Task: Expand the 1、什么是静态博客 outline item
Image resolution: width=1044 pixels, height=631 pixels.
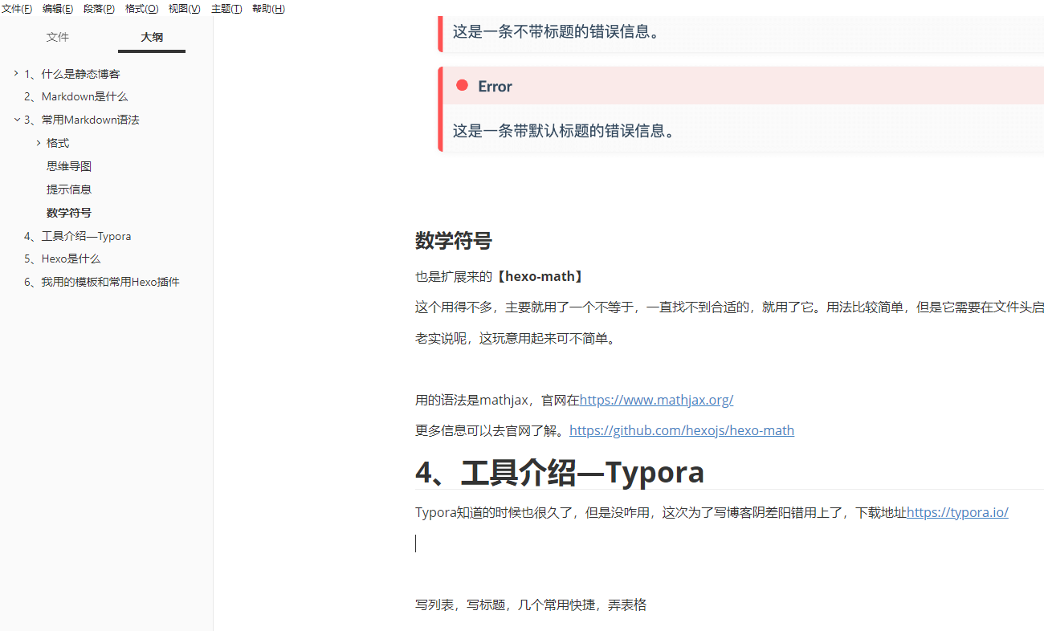Action: click(16, 74)
